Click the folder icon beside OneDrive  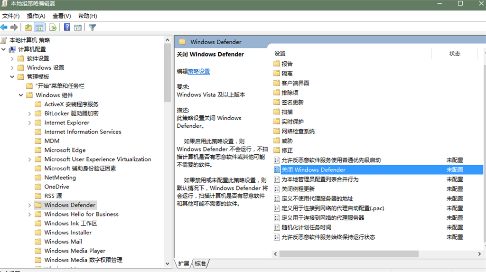[x=38, y=187]
